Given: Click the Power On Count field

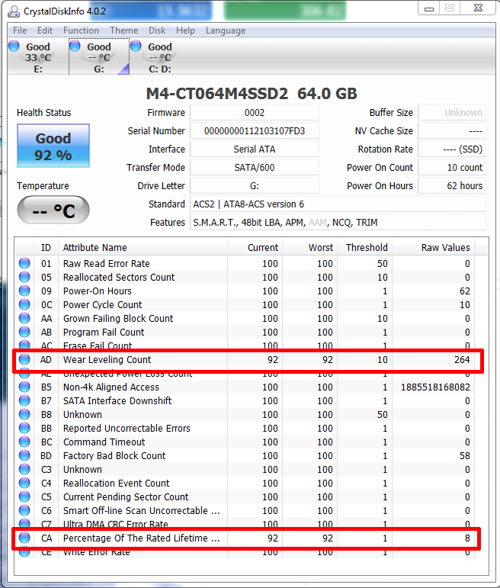Looking at the screenshot, I should [x=452, y=167].
